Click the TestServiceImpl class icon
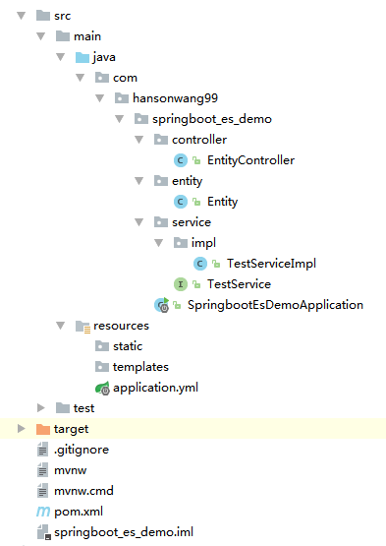The image size is (386, 546). tap(200, 264)
